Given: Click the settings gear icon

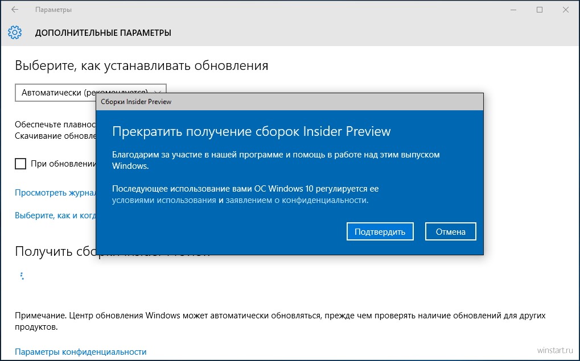Looking at the screenshot, I should [15, 32].
